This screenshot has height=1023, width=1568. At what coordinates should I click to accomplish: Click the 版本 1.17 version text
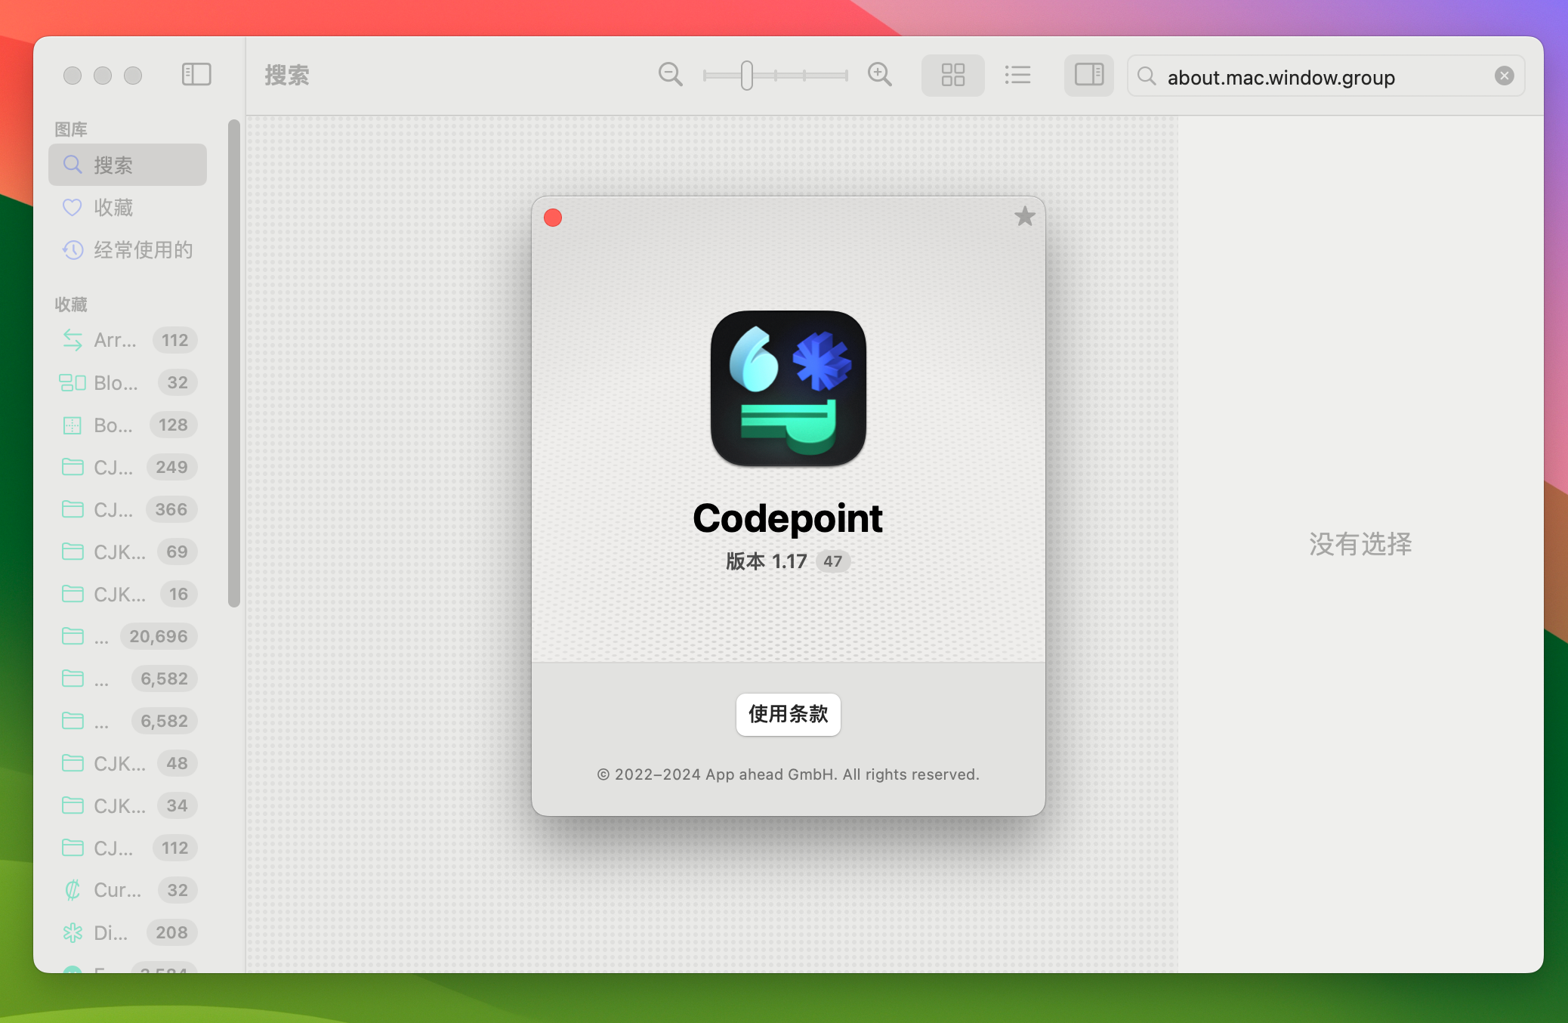[x=766, y=561]
